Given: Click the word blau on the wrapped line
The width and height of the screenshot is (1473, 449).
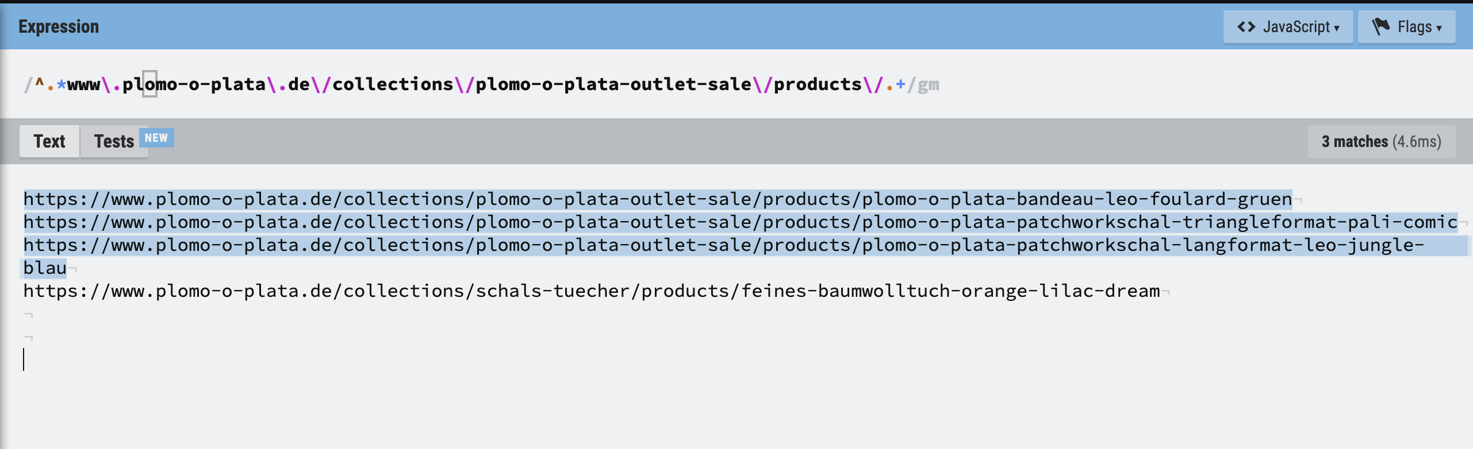Looking at the screenshot, I should [x=45, y=268].
